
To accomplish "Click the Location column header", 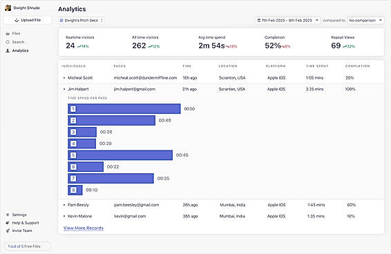I will (x=228, y=66).
